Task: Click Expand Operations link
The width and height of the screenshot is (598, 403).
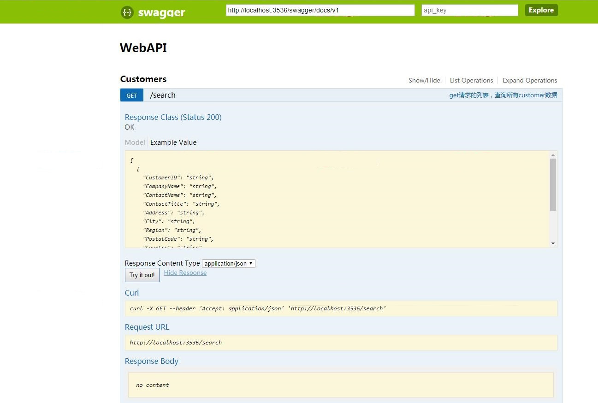Action: [530, 80]
